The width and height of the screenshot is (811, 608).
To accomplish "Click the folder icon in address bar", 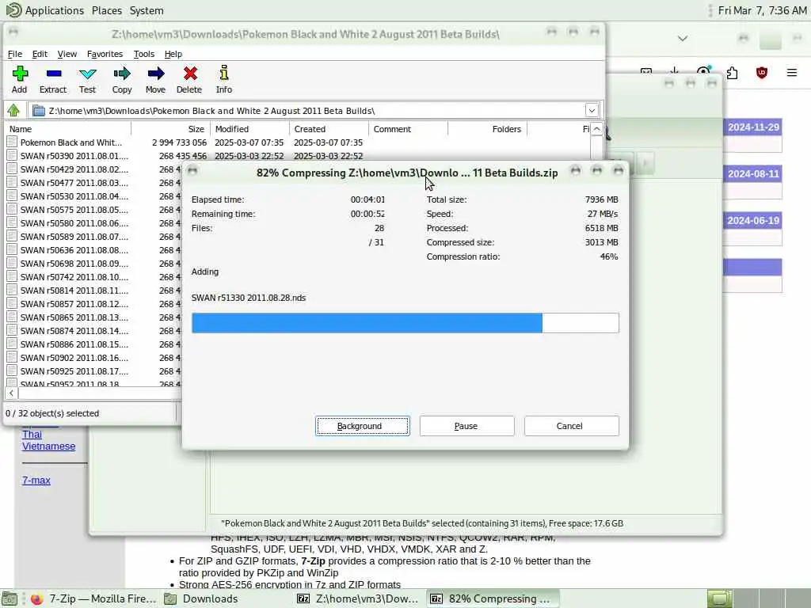I will pos(38,111).
